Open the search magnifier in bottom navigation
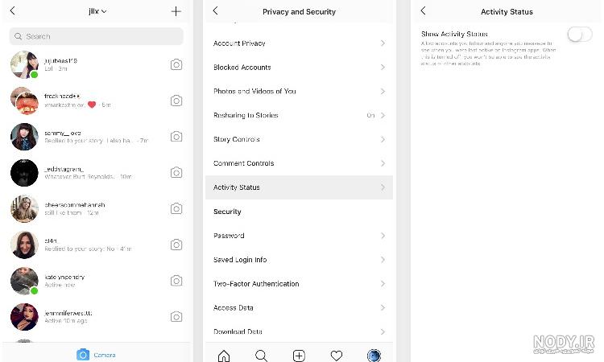 (261, 356)
